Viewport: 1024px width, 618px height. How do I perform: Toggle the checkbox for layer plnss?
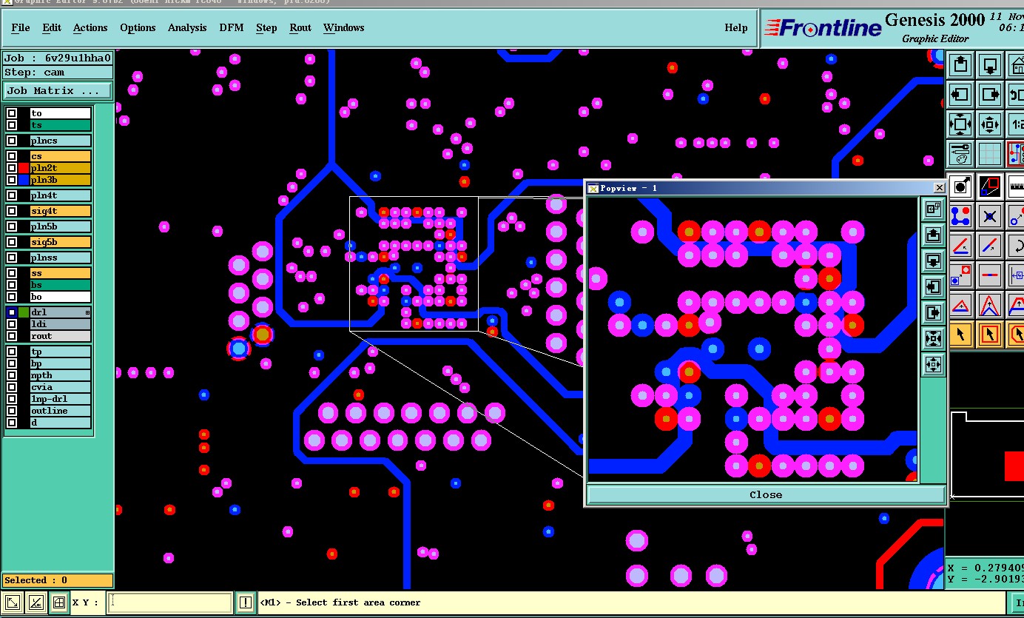point(12,258)
